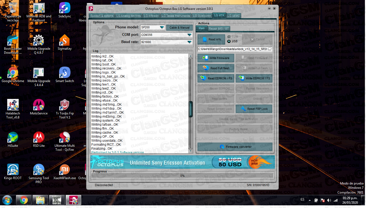Select the LG MTK tab
366x208 pixels.
219,16
